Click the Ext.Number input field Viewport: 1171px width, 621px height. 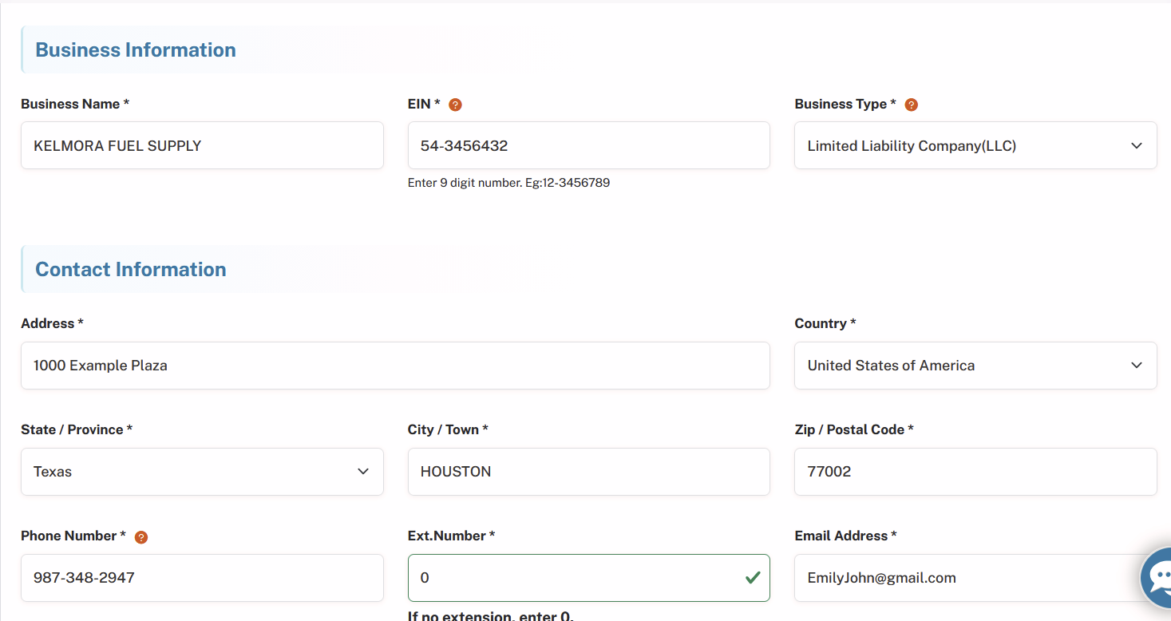(589, 578)
